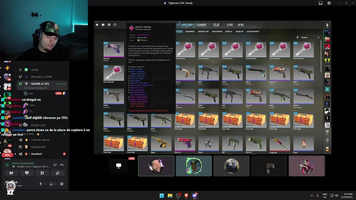356x200 pixels.
Task: Open the Discord soundboard
Action: click(x=58, y=173)
